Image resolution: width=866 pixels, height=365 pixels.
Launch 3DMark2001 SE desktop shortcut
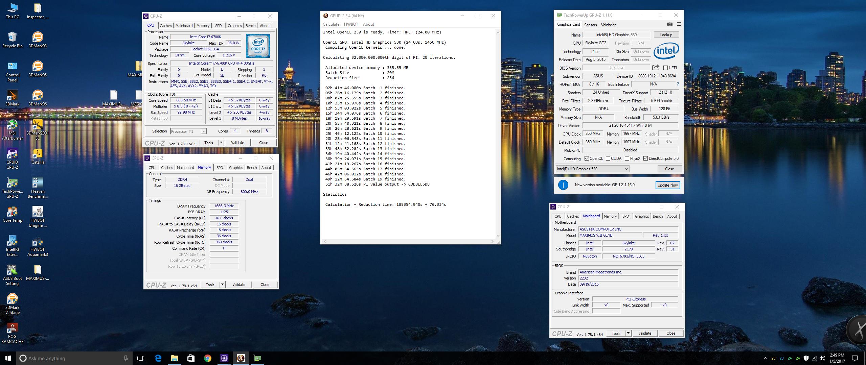tap(38, 130)
